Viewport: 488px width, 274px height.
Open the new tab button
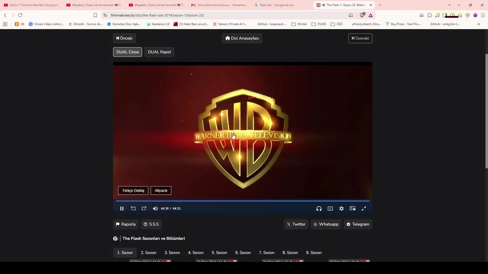click(380, 5)
